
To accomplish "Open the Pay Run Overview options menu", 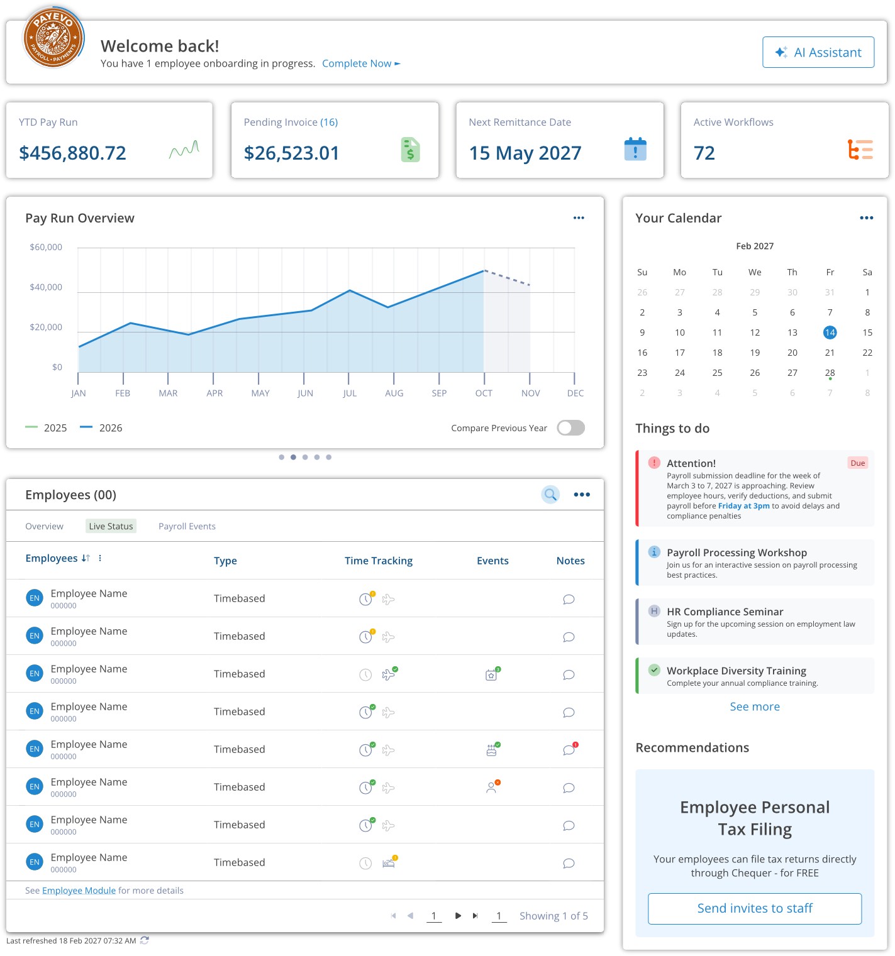I will point(578,217).
